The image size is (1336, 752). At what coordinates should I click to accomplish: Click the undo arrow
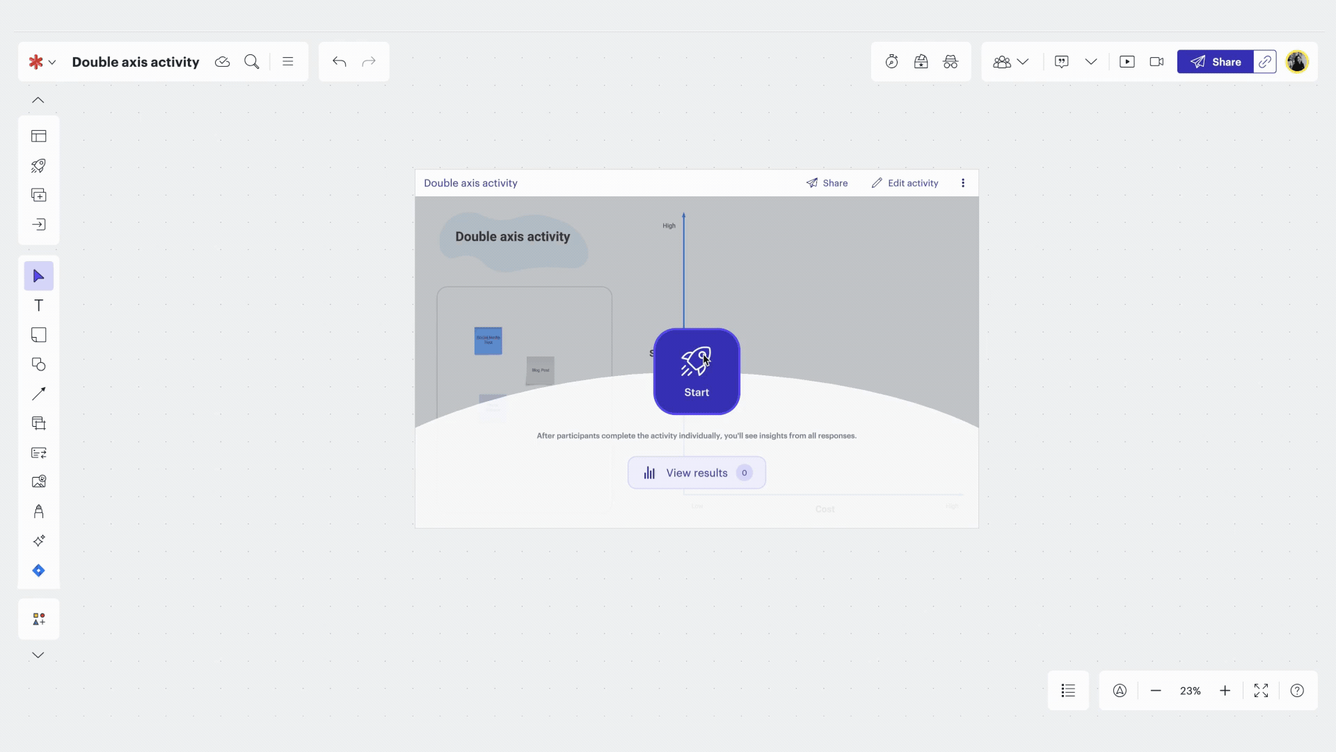tap(340, 62)
